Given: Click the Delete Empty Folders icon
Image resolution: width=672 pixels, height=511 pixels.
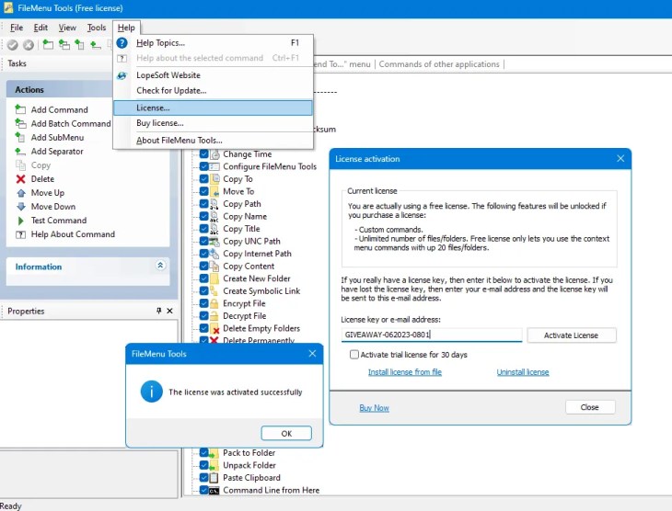Looking at the screenshot, I should pyautogui.click(x=214, y=328).
